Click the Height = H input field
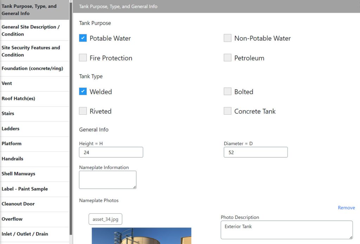The width and height of the screenshot is (360, 244). 111,152
